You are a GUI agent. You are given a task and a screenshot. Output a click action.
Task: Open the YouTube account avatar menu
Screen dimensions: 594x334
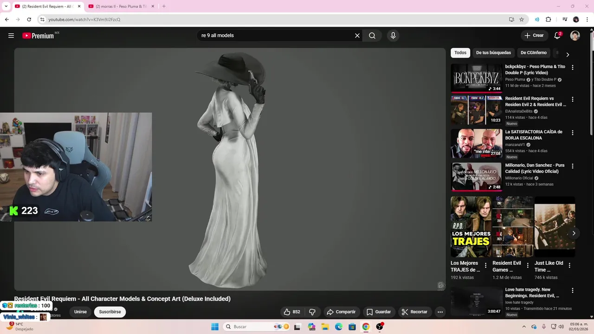pyautogui.click(x=575, y=36)
